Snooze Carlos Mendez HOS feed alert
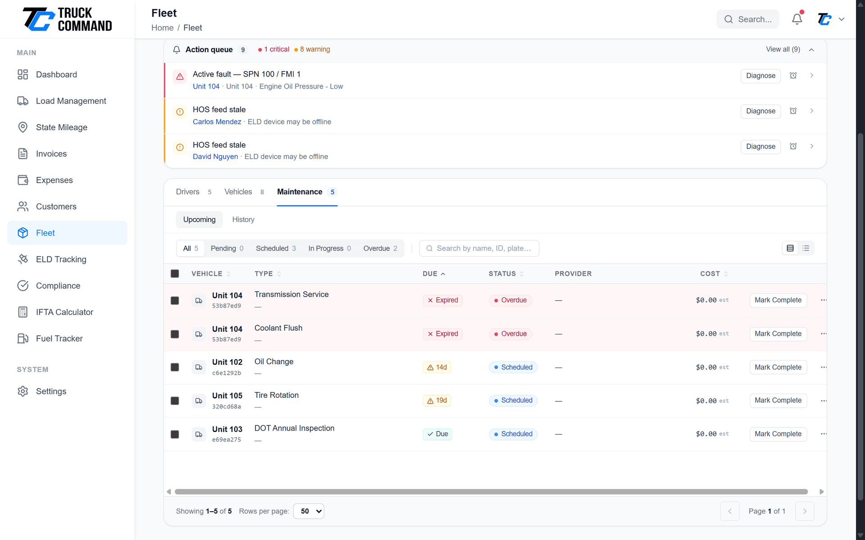The width and height of the screenshot is (865, 540). coord(793,111)
